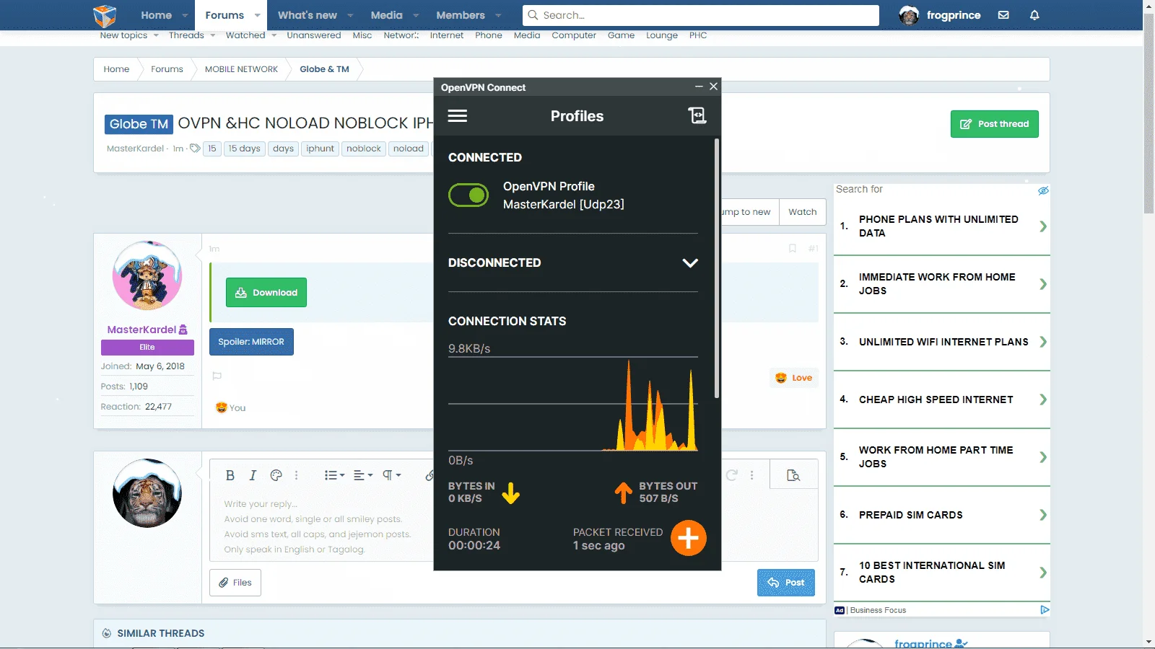This screenshot has width=1155, height=649.
Task: Click the green Download button
Action: point(266,293)
